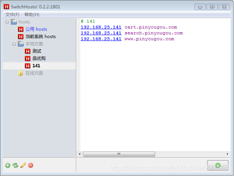Open the 文件(F) menu

12,14
